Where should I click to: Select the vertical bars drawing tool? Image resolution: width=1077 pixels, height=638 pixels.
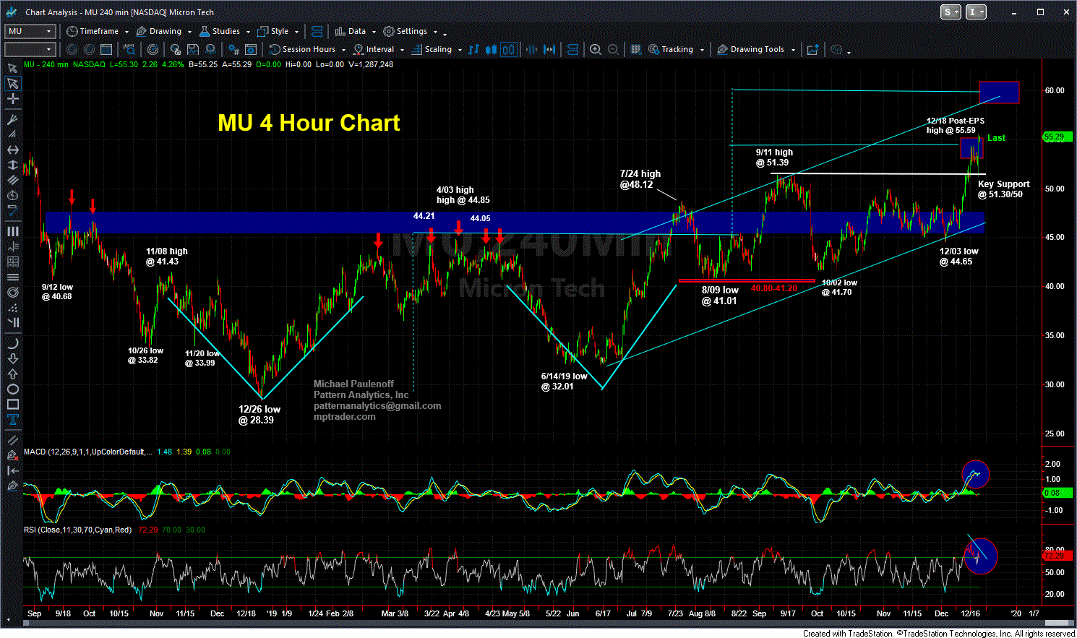pyautogui.click(x=12, y=231)
